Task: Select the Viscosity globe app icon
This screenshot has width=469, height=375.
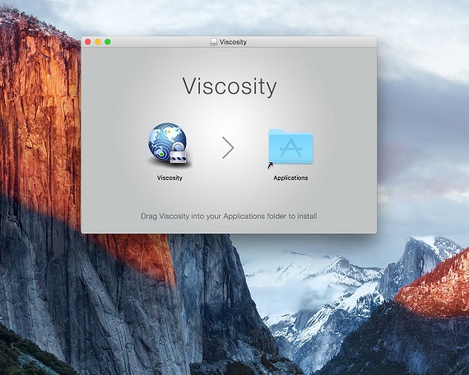Action: 169,144
